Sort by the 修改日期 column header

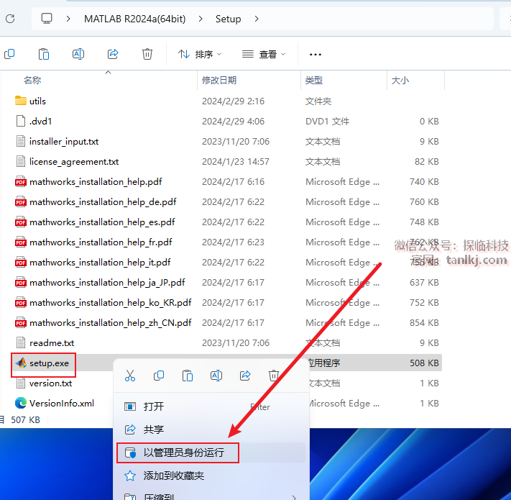click(219, 81)
